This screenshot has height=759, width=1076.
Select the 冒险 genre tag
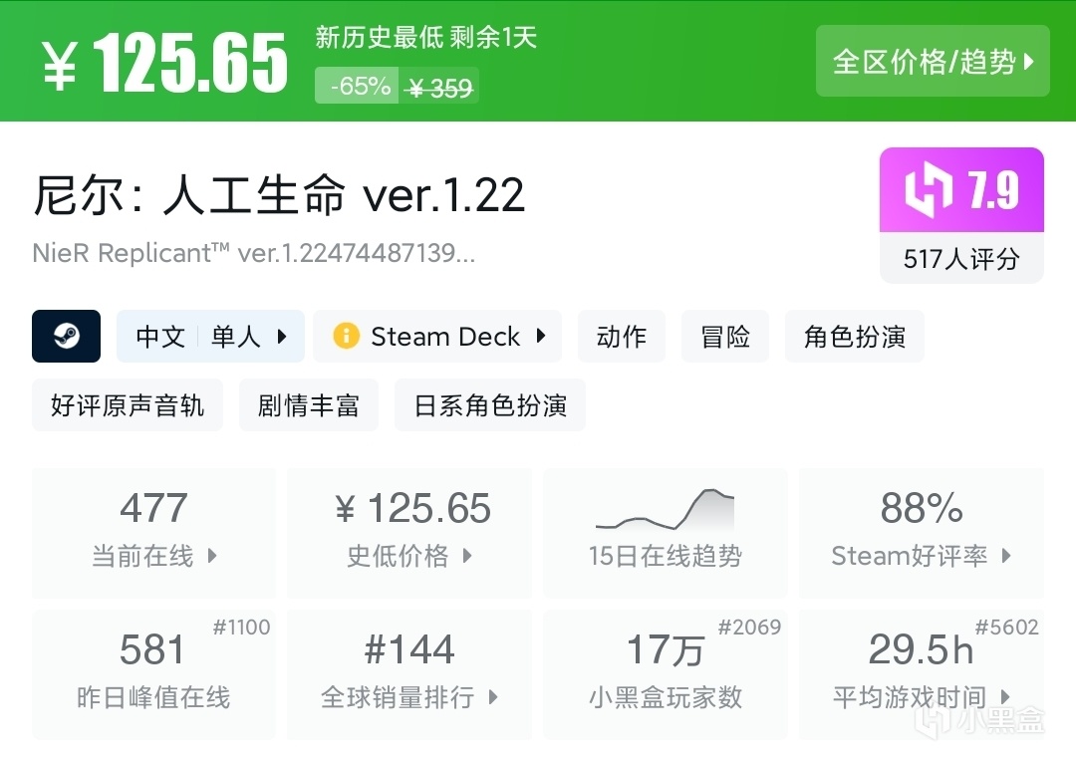click(725, 337)
